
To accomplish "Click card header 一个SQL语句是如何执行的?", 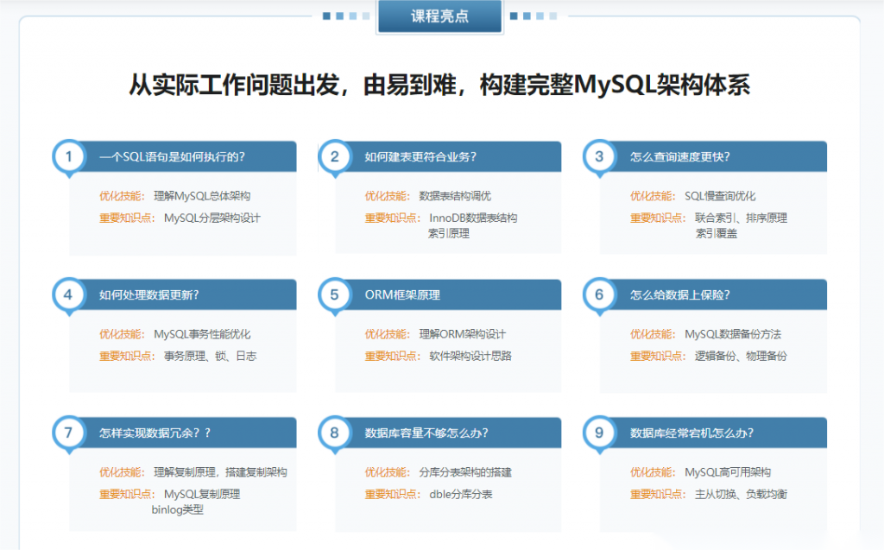I will pyautogui.click(x=183, y=156).
